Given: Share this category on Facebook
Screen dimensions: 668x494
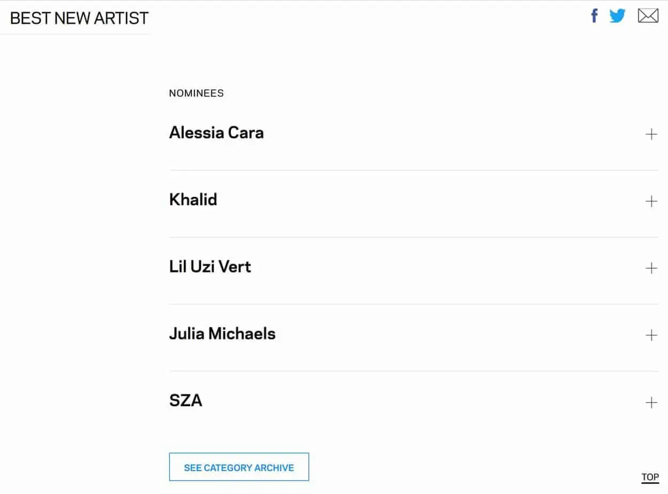Looking at the screenshot, I should tap(594, 16).
